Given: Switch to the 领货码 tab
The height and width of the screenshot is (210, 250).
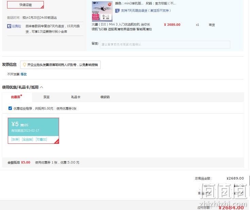Looking at the screenshot, I should point(105,97).
